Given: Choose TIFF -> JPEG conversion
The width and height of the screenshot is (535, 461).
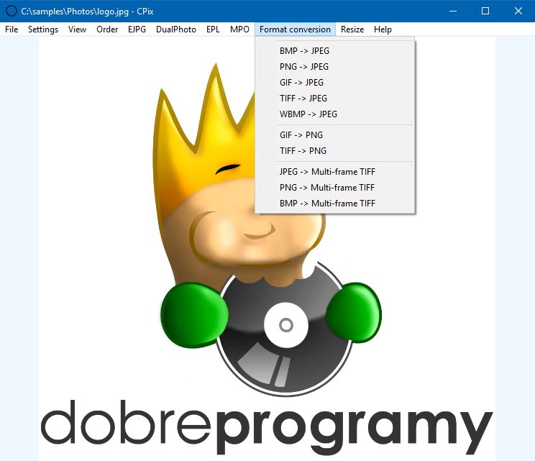Looking at the screenshot, I should click(335, 99).
